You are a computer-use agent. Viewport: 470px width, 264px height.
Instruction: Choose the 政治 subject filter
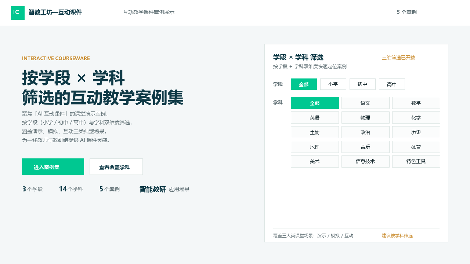coord(365,132)
